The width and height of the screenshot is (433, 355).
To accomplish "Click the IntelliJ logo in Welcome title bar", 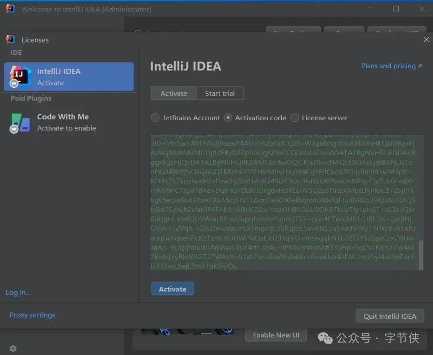I will [10, 9].
